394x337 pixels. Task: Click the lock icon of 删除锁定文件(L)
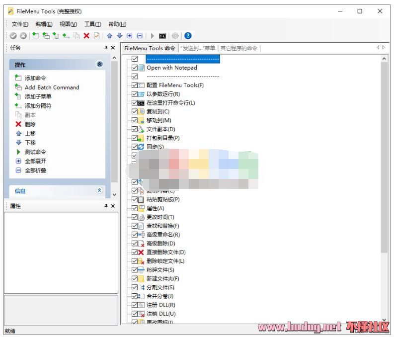pyautogui.click(x=141, y=261)
